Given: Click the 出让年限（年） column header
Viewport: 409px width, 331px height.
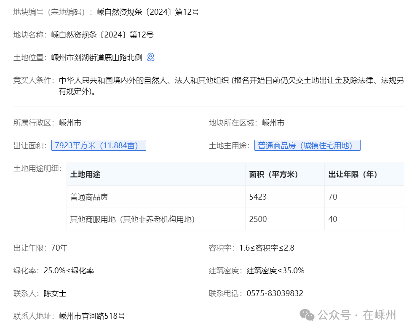Looking at the screenshot, I should tap(353, 174).
